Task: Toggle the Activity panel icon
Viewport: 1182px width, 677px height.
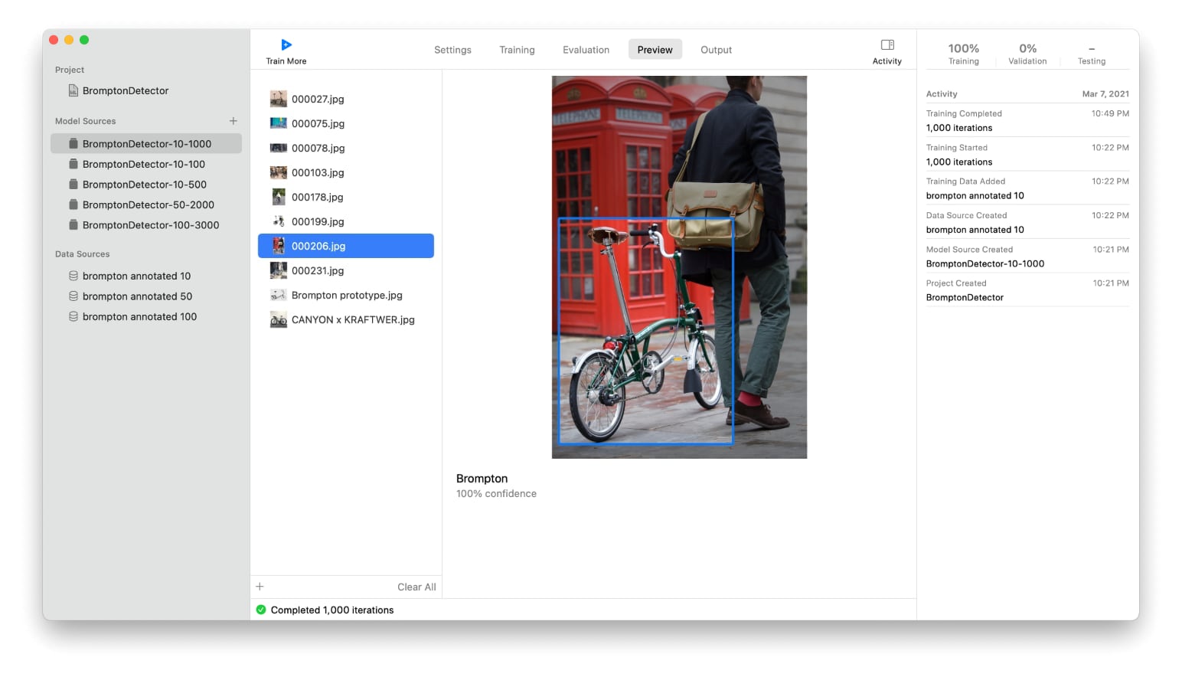Action: tap(887, 45)
